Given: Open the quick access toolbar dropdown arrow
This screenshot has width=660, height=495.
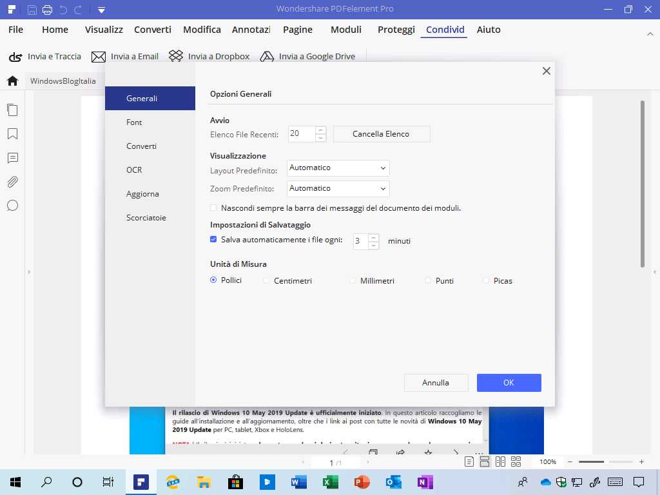Looking at the screenshot, I should [x=101, y=10].
